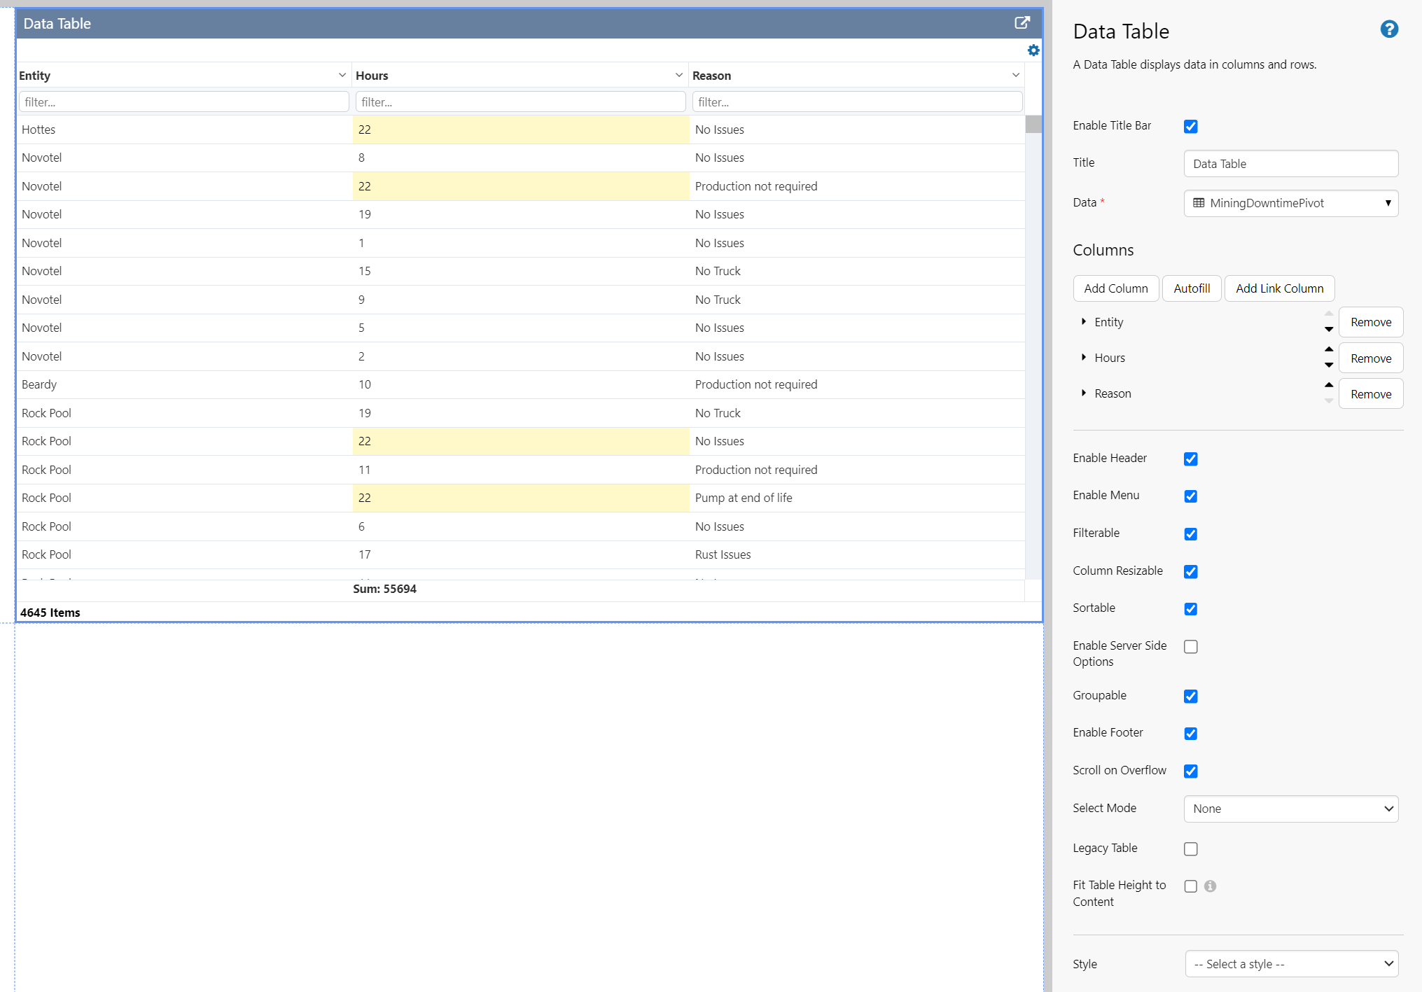Click the Add Column button

coord(1115,288)
